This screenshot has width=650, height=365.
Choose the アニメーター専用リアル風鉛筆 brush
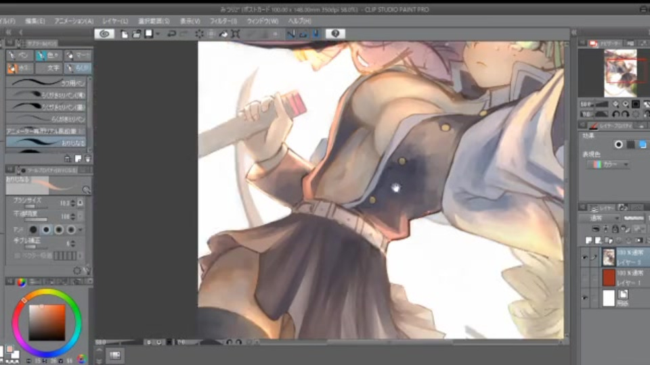46,130
